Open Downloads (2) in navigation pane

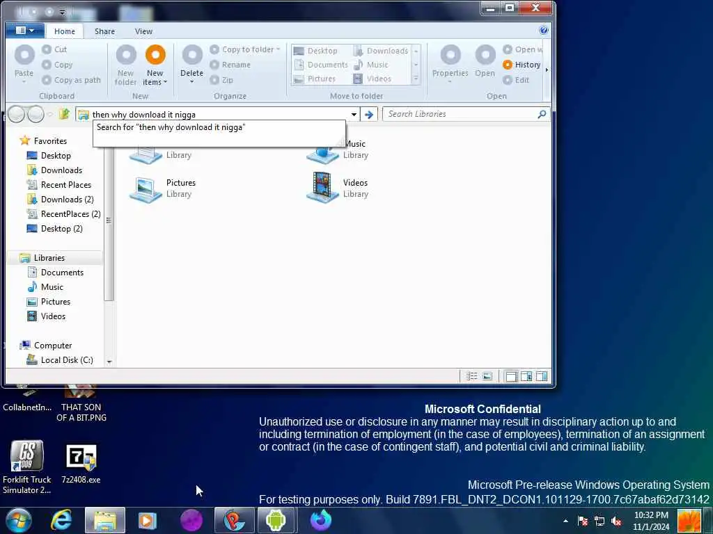(61, 200)
